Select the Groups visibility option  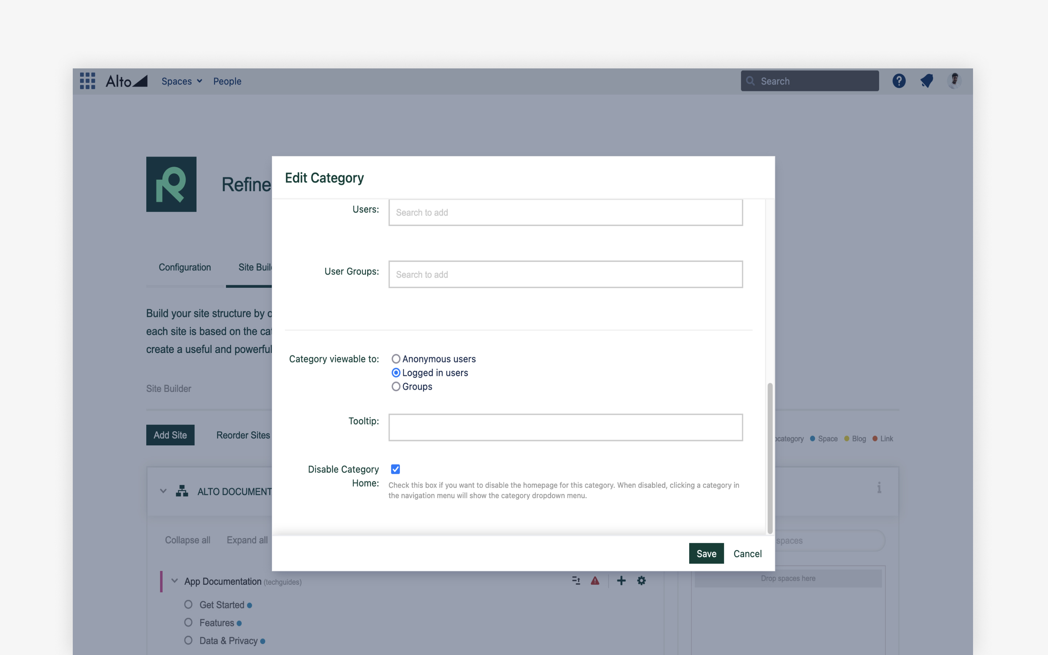pos(396,386)
